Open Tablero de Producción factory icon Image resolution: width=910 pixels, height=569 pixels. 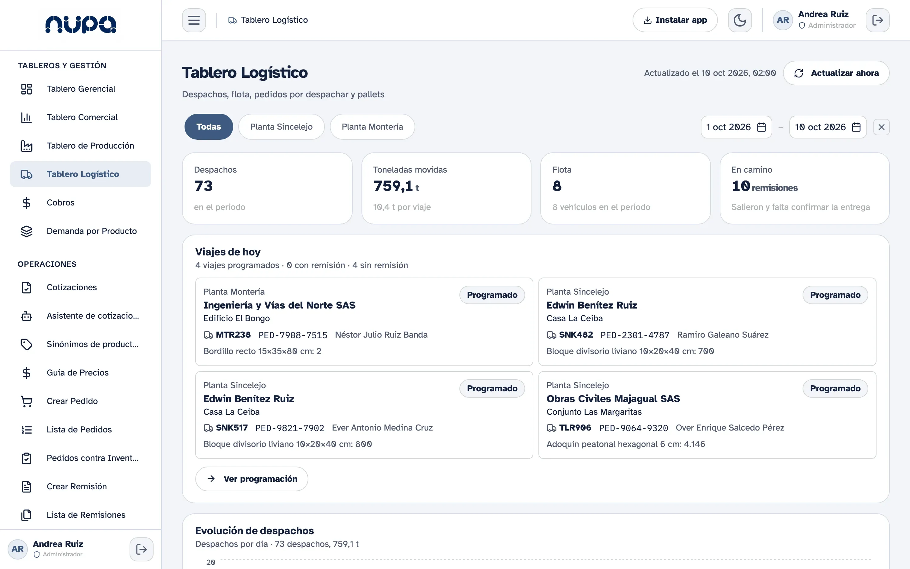click(26, 146)
